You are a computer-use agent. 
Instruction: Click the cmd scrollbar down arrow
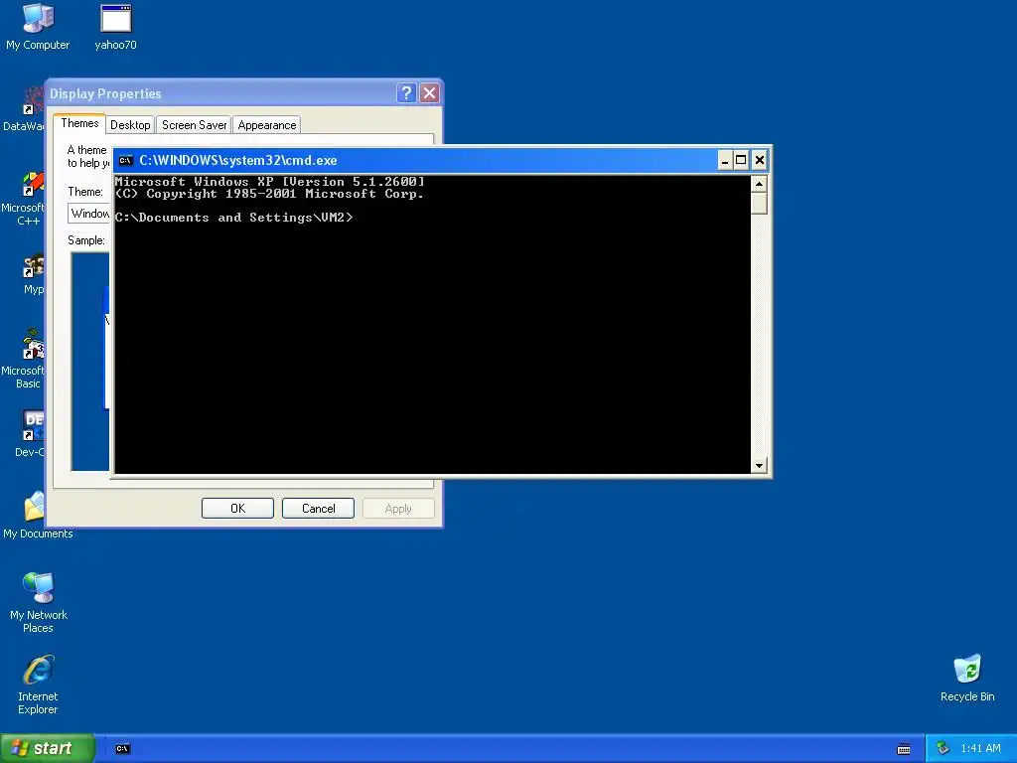(758, 465)
